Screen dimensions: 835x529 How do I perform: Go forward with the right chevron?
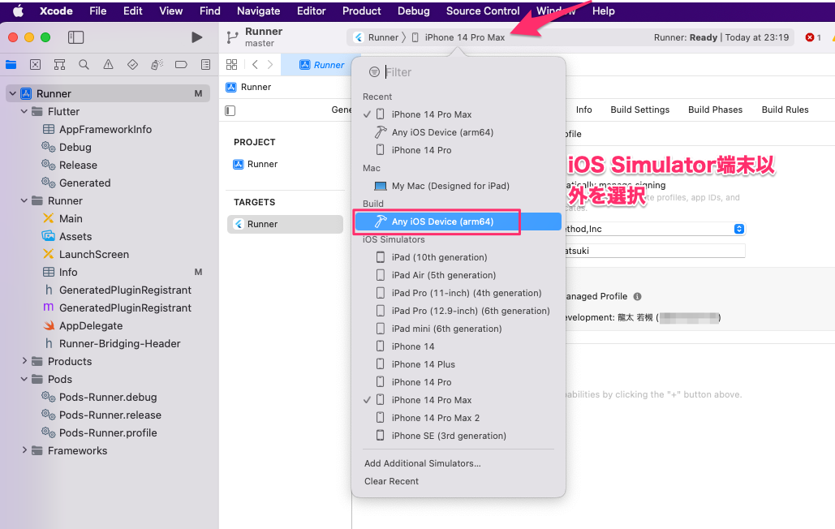click(x=270, y=65)
